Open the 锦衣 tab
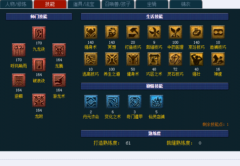Image resolution: width=240 pixels, height=166 pixels. tap(186, 4)
